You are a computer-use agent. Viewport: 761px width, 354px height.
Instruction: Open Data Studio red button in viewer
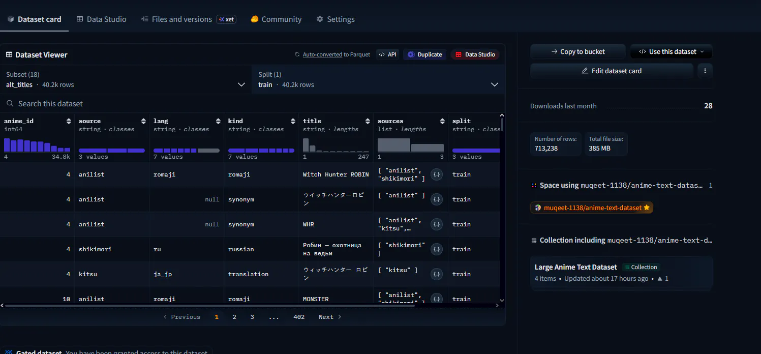pos(475,54)
